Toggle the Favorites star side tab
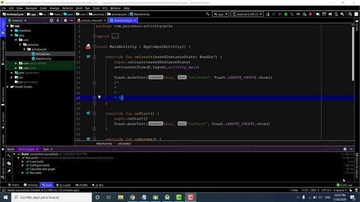The width and height of the screenshot is (360, 202). coord(3,143)
